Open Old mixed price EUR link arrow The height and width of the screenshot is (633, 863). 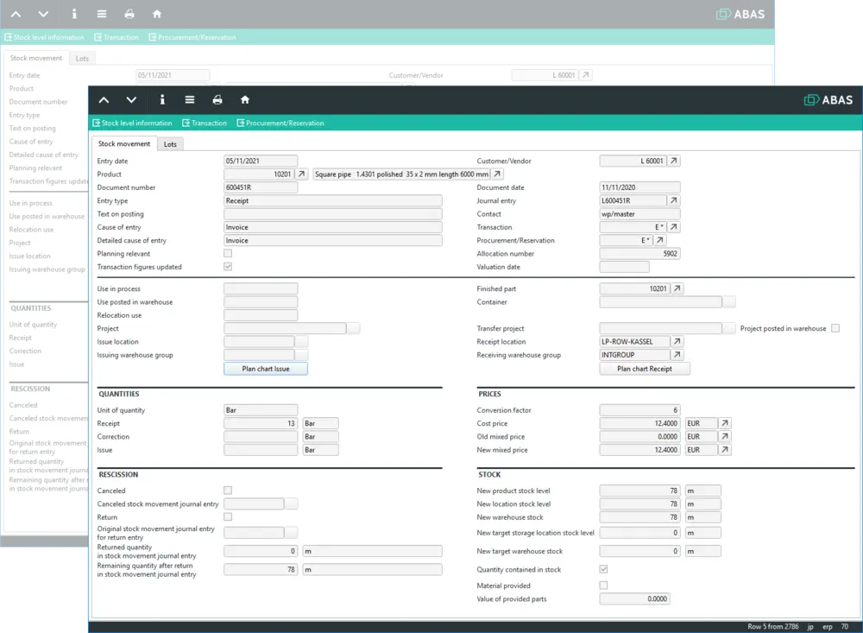click(x=726, y=436)
